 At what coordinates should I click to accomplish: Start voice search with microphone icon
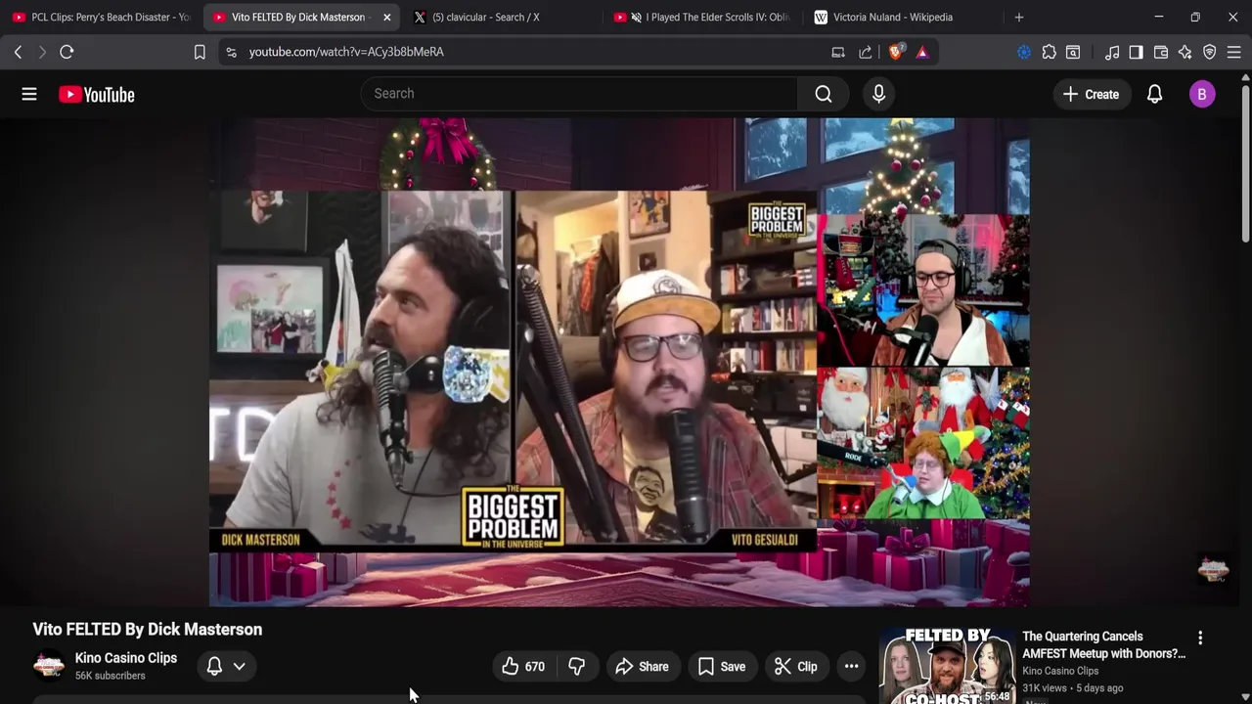coord(878,94)
